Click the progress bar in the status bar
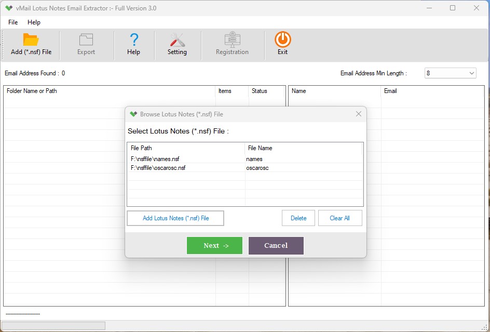This screenshot has width=490, height=332. click(53, 326)
